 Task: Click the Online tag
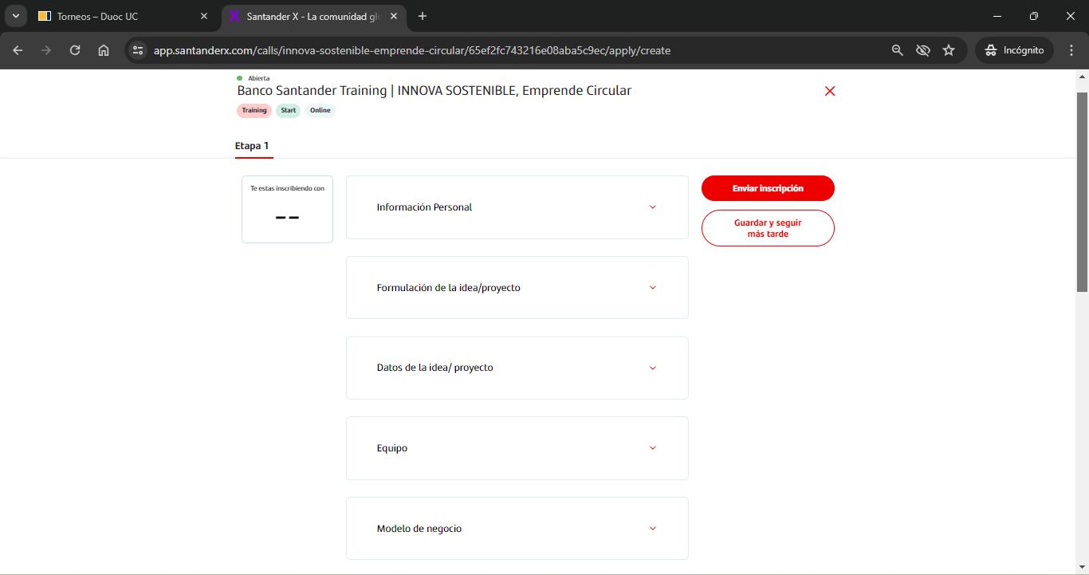pos(320,110)
